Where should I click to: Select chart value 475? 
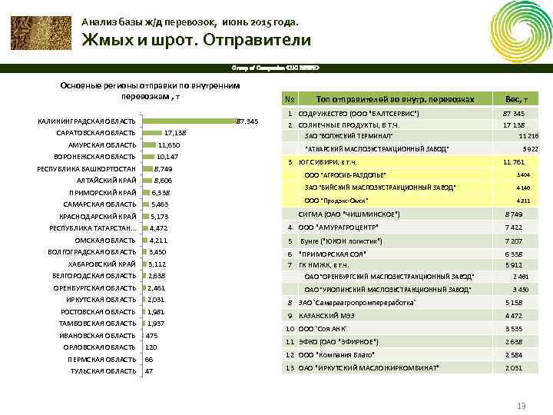click(151, 336)
